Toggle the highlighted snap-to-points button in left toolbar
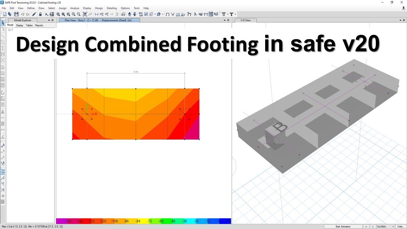The image size is (407, 229). pyautogui.click(x=3, y=172)
